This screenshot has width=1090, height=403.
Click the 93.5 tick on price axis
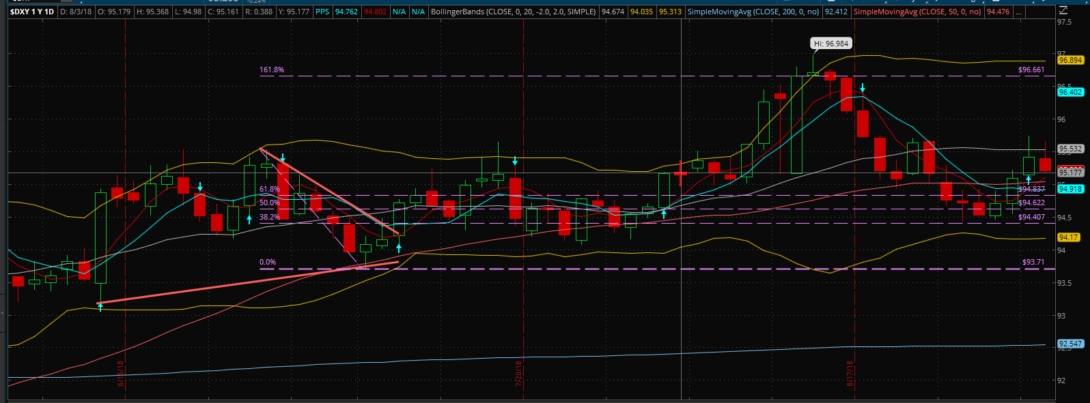[1064, 283]
